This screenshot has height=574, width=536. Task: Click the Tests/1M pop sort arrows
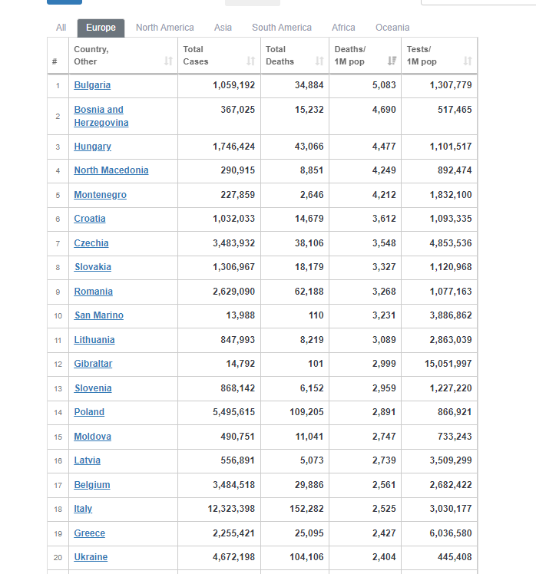pos(468,61)
